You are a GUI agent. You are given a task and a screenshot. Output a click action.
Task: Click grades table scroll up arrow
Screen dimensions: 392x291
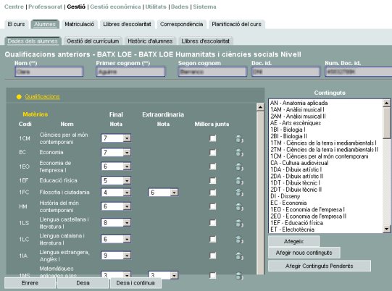coord(260,107)
